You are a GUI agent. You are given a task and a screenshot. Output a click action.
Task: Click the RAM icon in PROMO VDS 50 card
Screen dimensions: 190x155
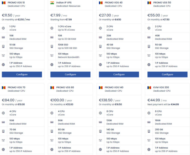click(149, 37)
